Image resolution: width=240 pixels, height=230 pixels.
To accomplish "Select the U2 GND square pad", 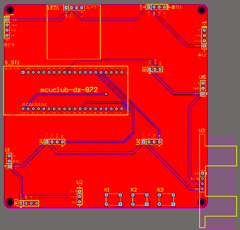I will click(79, 191).
